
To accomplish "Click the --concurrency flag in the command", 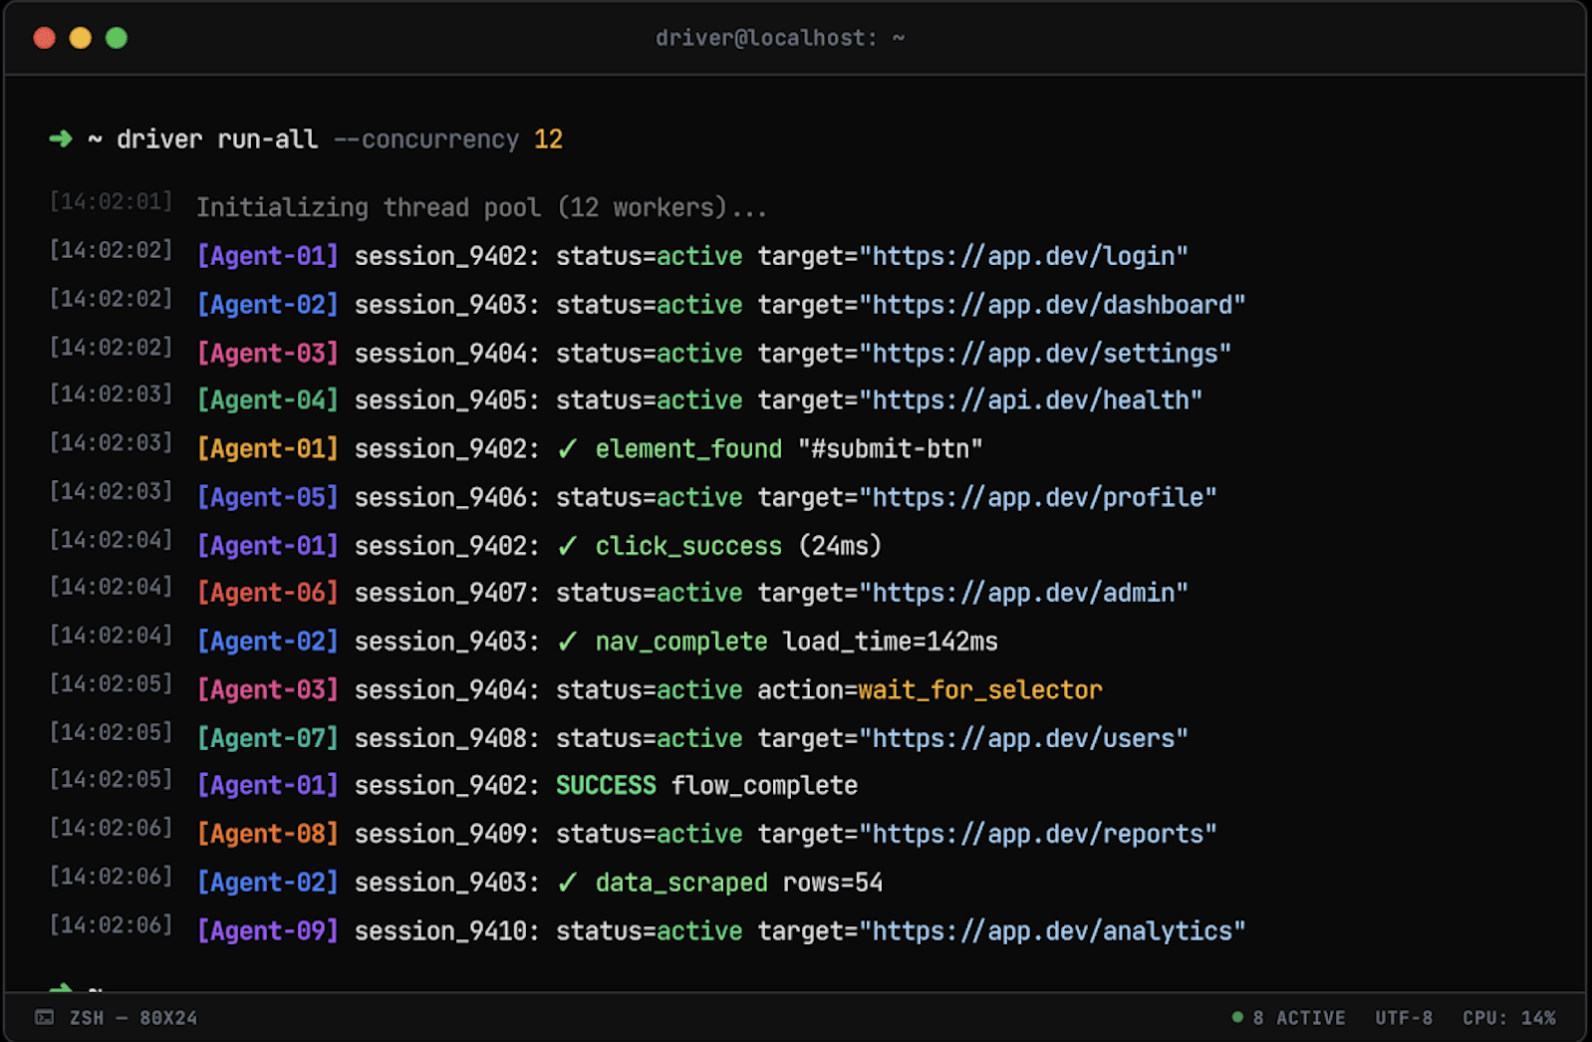I will click(x=426, y=139).
